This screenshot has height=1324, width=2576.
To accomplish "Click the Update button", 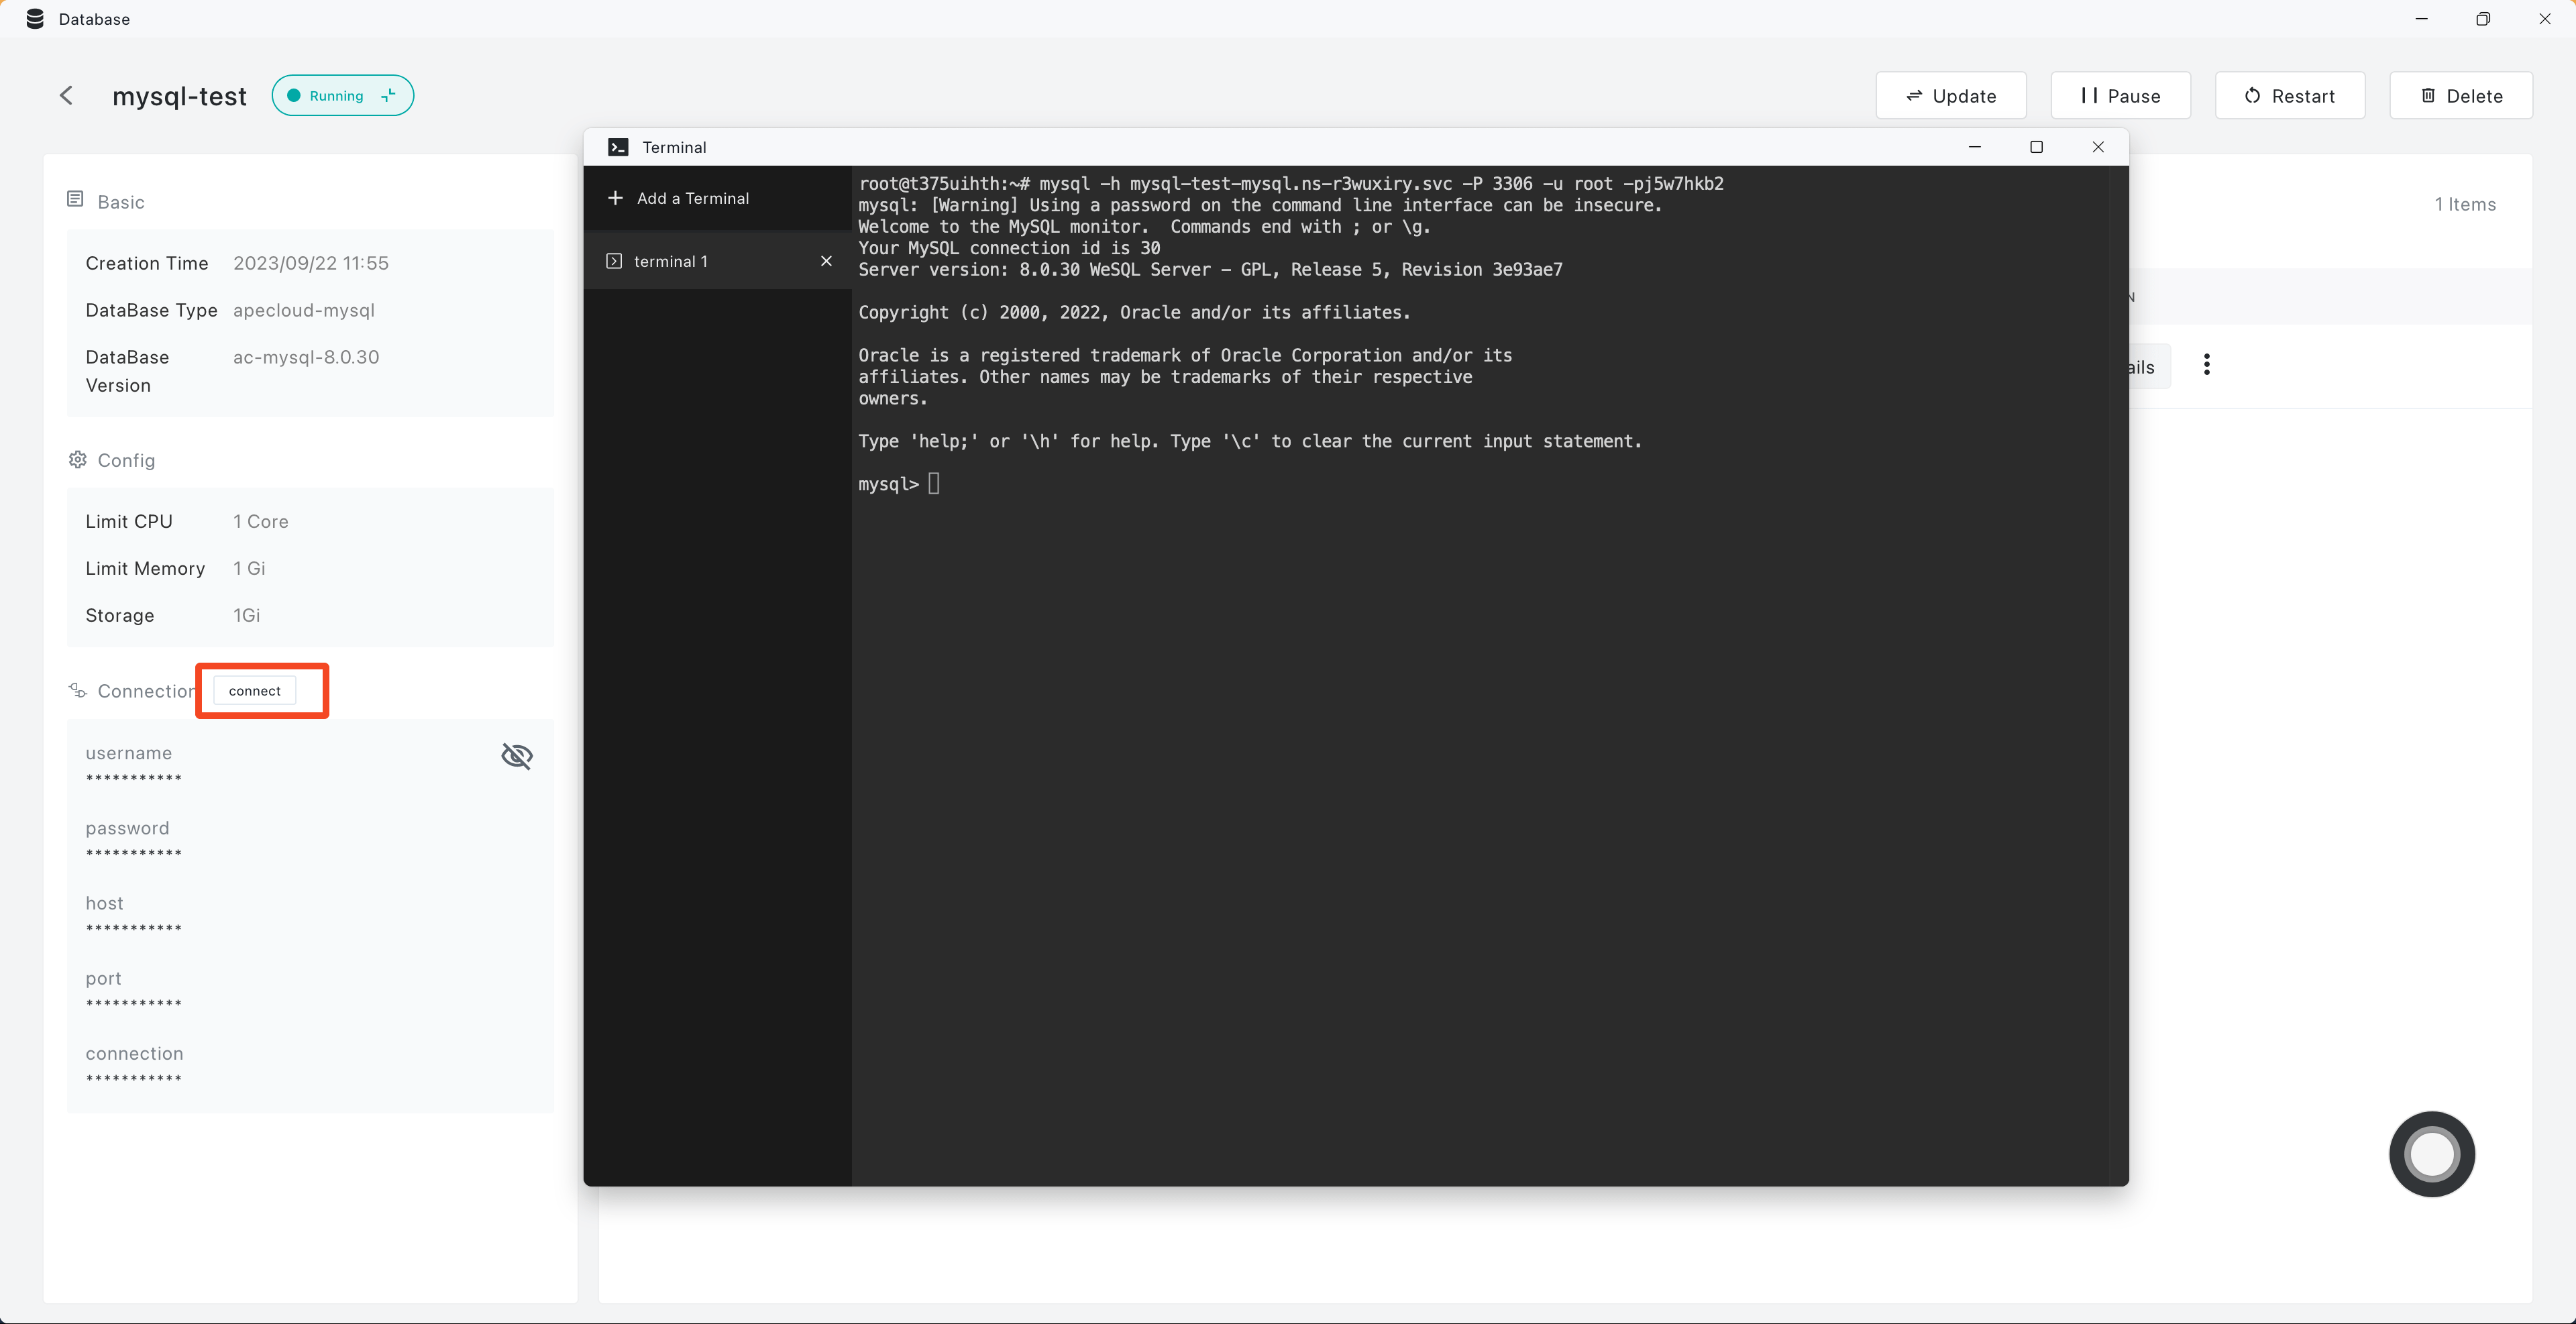I will pos(1950,96).
